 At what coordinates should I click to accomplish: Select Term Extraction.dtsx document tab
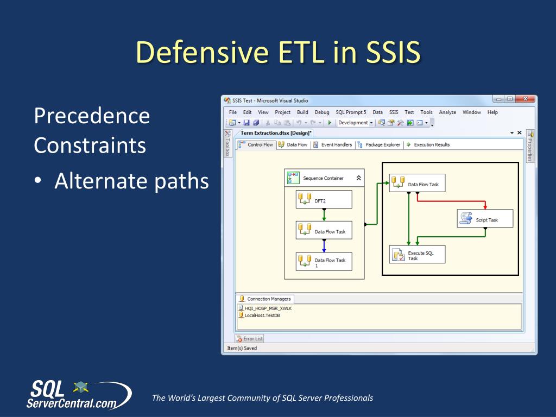(275, 133)
